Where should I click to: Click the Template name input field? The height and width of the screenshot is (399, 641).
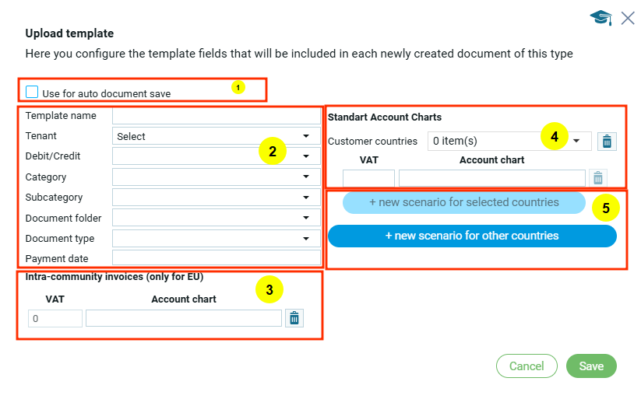(x=216, y=116)
